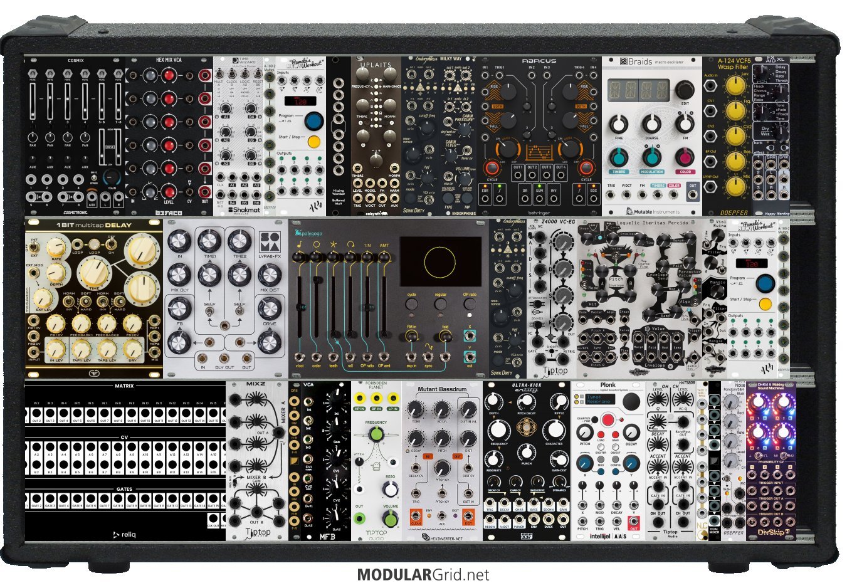Click the Braids EDIT knob
847x588 pixels.
685,90
